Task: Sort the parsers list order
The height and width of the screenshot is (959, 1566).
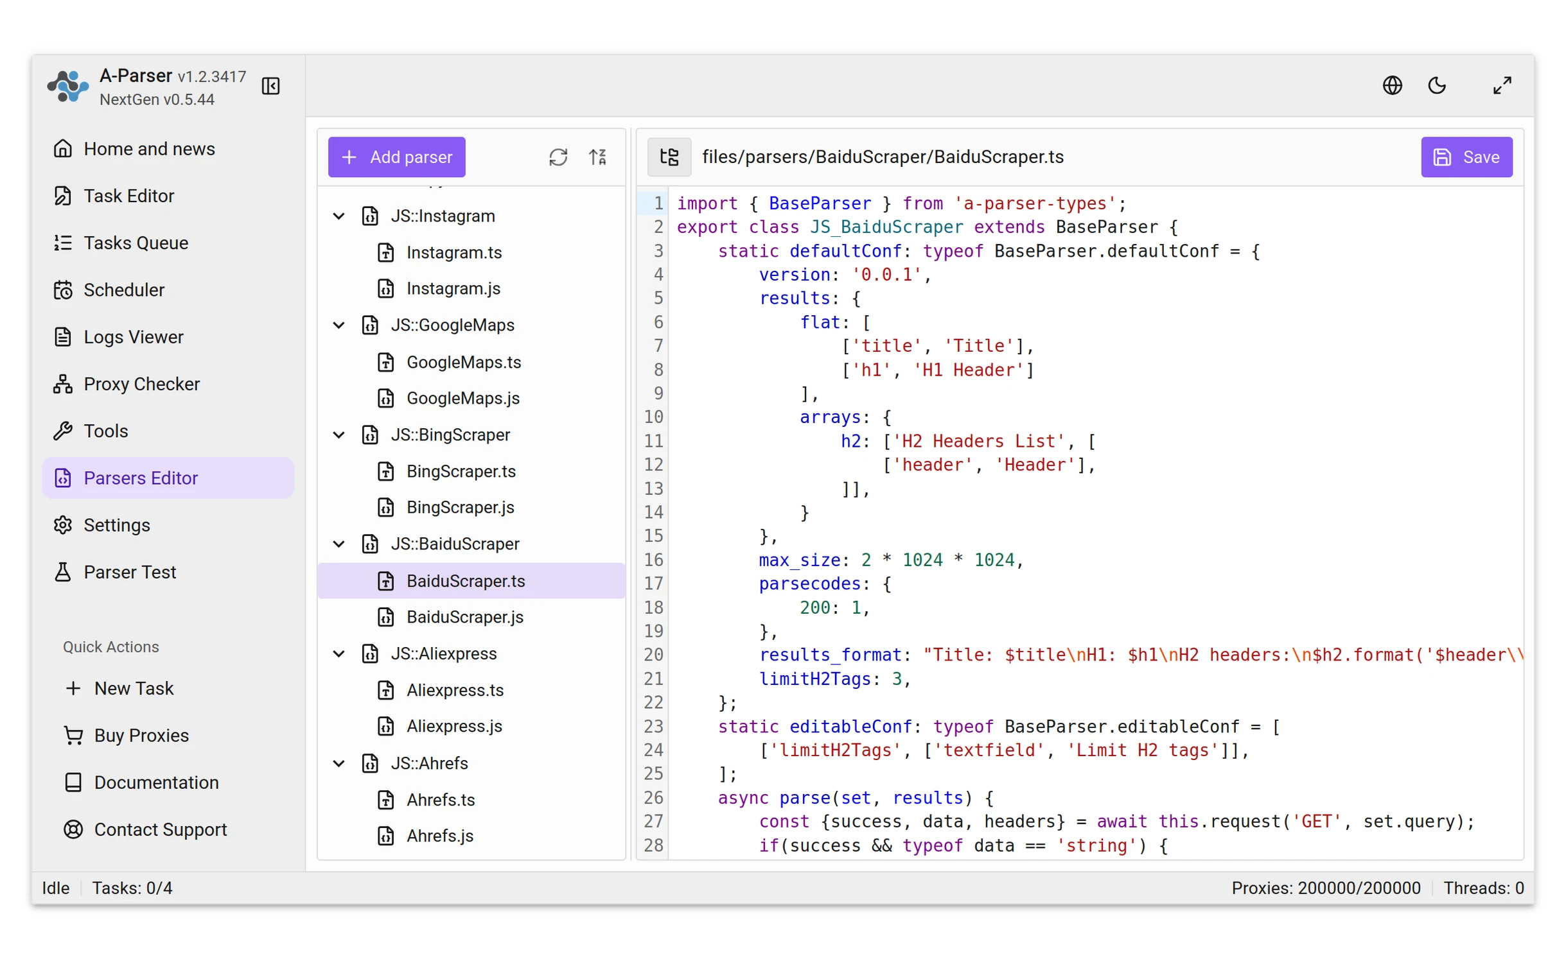Action: tap(597, 157)
